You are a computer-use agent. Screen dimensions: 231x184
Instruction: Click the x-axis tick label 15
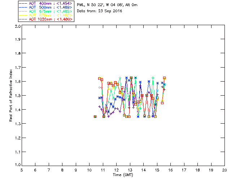click(157, 170)
